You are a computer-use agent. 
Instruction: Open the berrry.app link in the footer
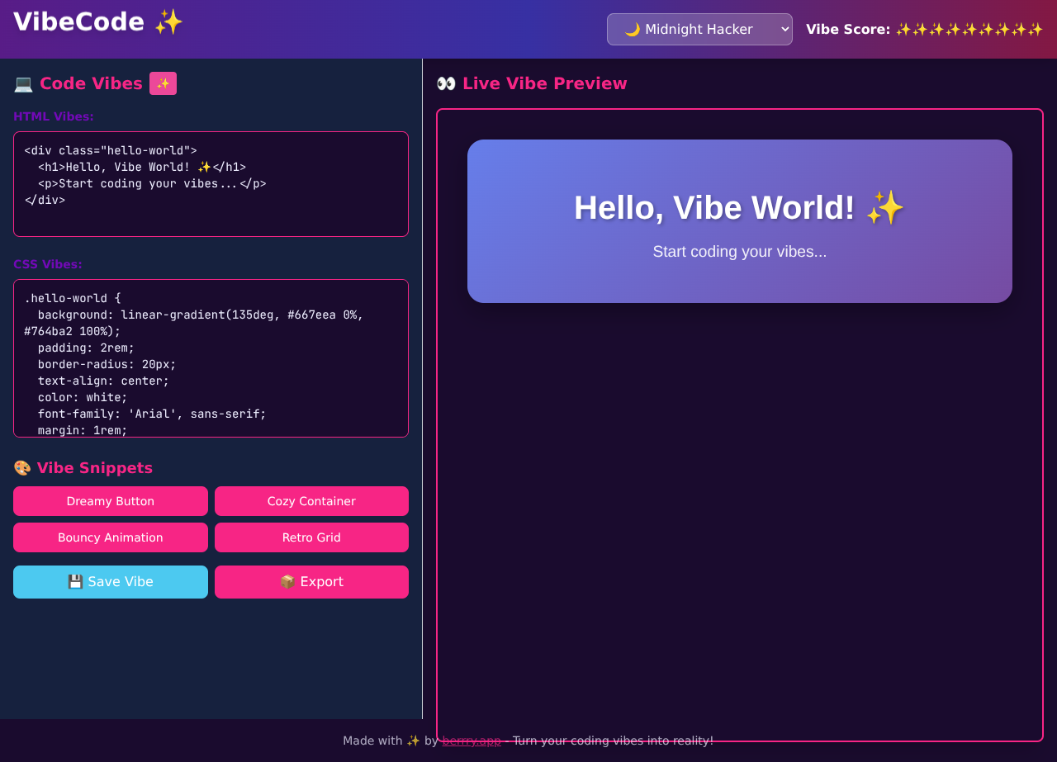(472, 740)
